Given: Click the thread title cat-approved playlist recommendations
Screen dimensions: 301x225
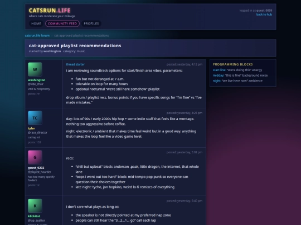Looking at the screenshot, I should tap(75, 46).
